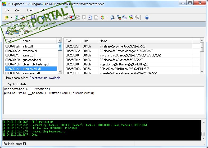Image resolution: width=208 pixels, height=148 pixels.
Task: Click the log pane up scroll arrow
Action: tap(204, 122)
